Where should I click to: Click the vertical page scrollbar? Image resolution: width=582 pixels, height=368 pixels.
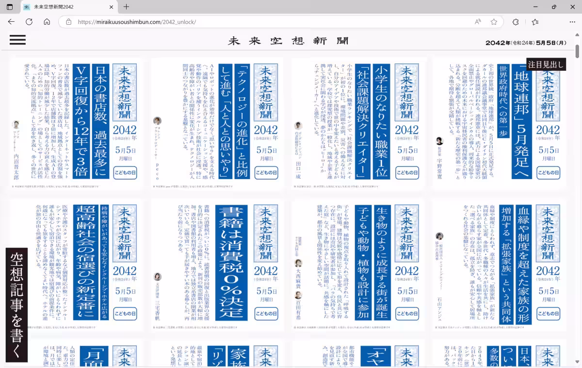(x=578, y=48)
